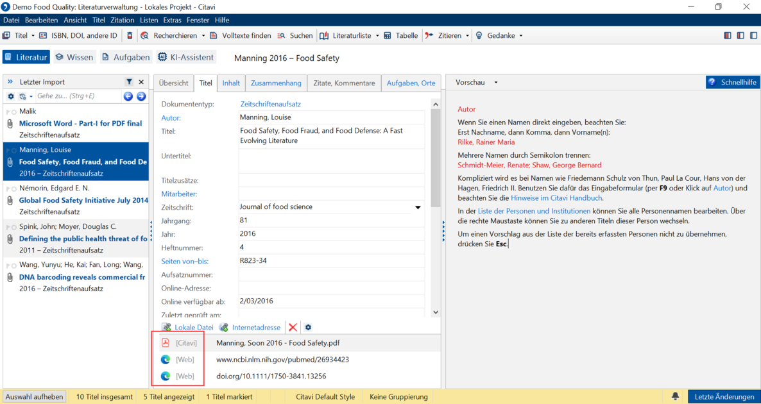Viewport: 761px width, 404px height.
Task: Switch to the Literatur workspace
Action: tap(26, 57)
